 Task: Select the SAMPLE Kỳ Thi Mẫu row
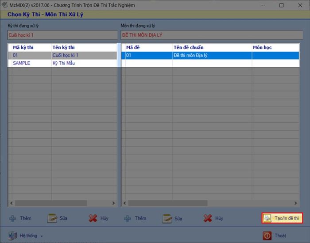tap(62, 63)
